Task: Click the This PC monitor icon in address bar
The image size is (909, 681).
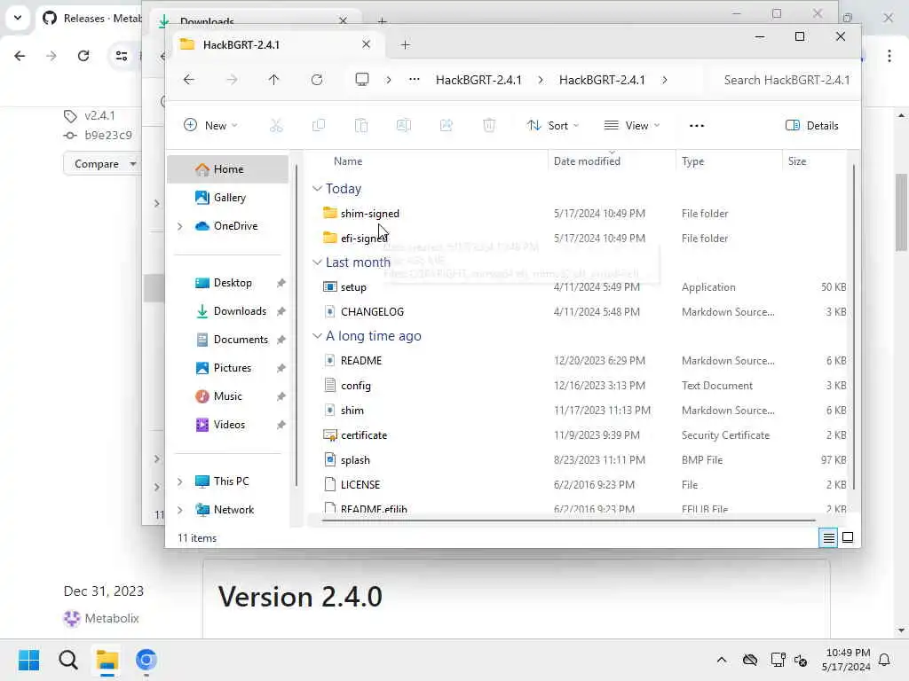Action: [362, 79]
